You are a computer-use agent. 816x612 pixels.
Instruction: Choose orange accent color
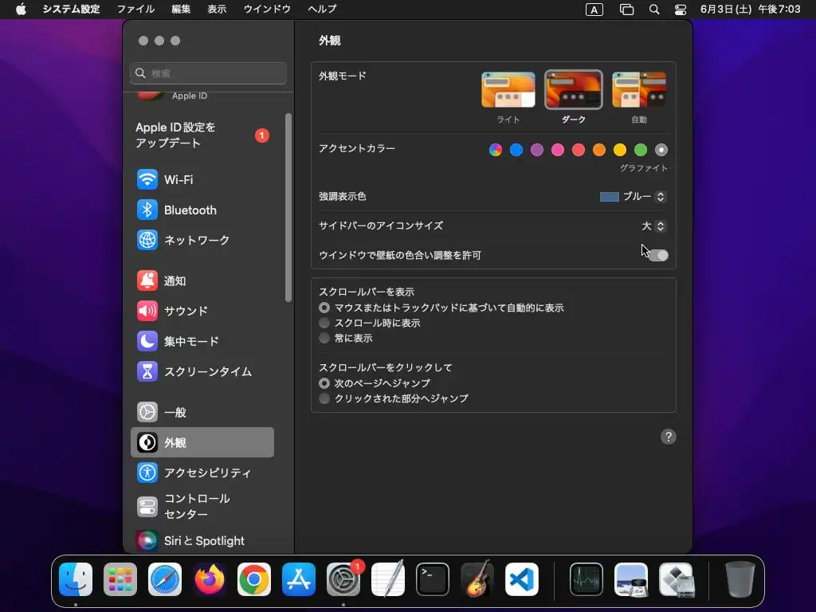click(x=599, y=150)
